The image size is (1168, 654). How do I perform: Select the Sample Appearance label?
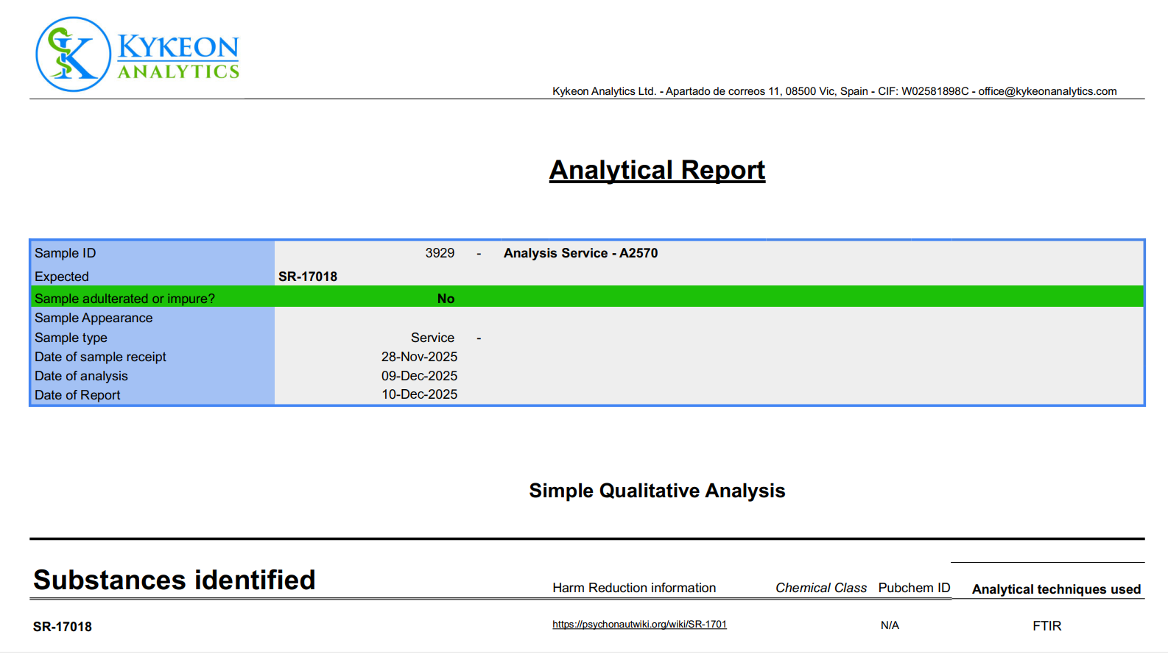pyautogui.click(x=94, y=318)
